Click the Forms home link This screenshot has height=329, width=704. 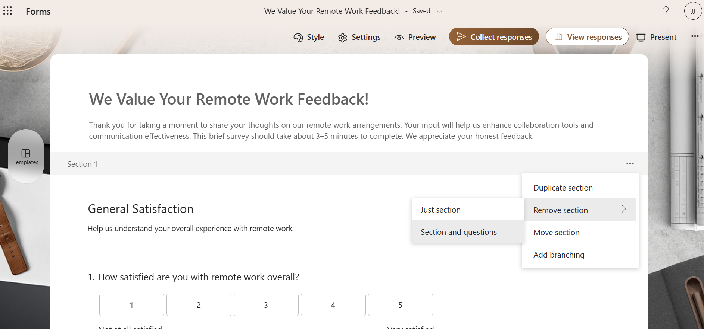click(x=38, y=11)
